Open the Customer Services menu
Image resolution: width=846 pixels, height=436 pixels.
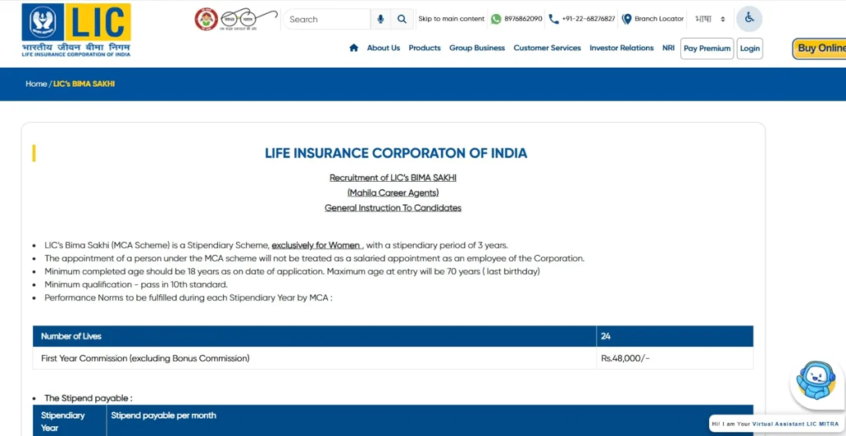pyautogui.click(x=547, y=48)
